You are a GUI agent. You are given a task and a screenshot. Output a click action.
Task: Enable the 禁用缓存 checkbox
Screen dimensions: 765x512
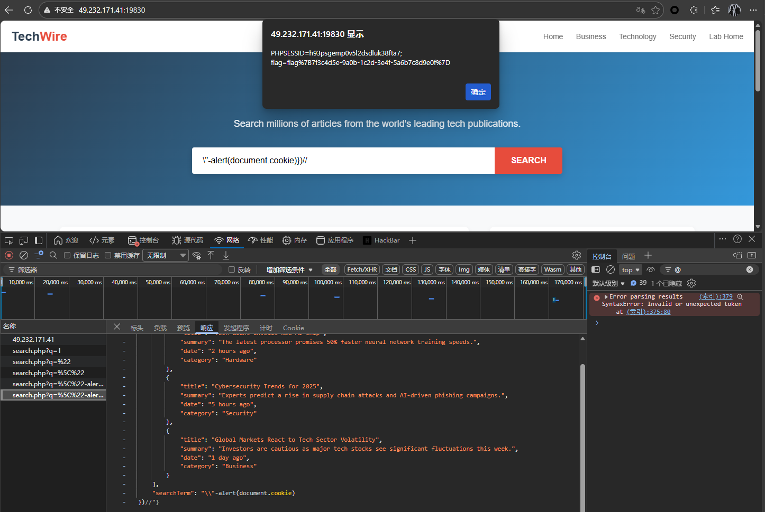108,255
